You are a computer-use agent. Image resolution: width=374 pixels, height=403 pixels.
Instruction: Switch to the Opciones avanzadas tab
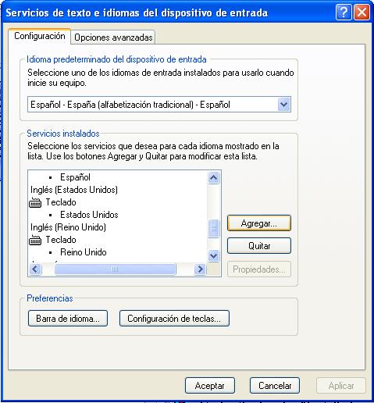click(113, 37)
